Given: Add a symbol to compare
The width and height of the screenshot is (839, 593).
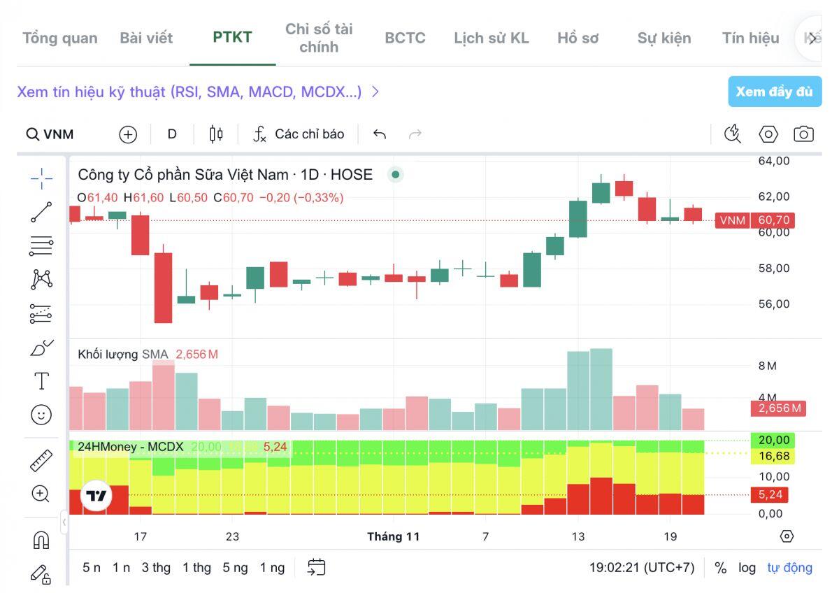Looking at the screenshot, I should coord(128,134).
